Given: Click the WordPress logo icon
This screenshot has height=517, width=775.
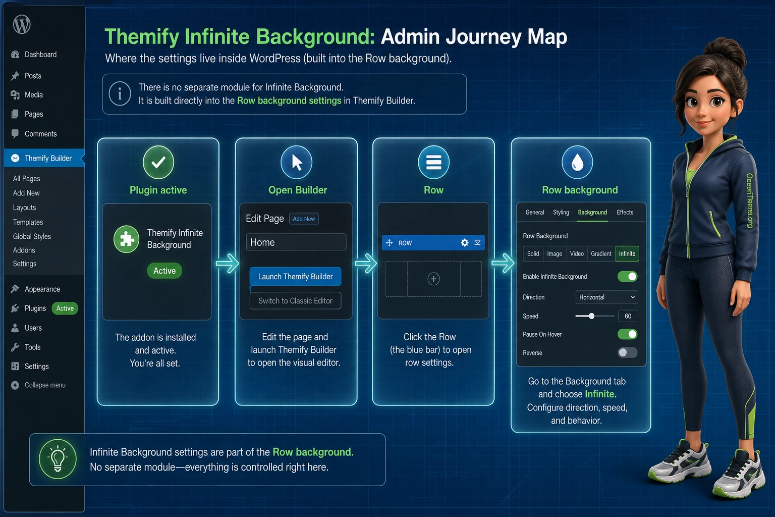Looking at the screenshot, I should coord(22,24).
